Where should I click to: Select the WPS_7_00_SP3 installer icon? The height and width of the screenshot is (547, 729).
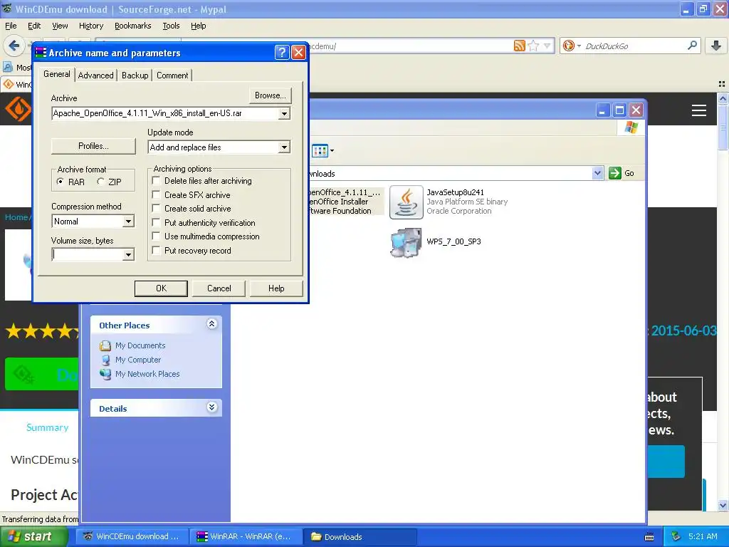406,242
